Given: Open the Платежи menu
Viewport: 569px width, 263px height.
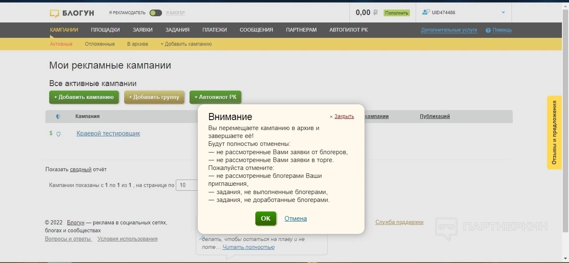Looking at the screenshot, I should click(215, 30).
